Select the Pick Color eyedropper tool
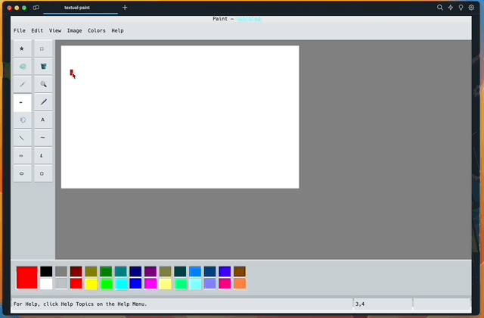The height and width of the screenshot is (318, 484). (22, 84)
